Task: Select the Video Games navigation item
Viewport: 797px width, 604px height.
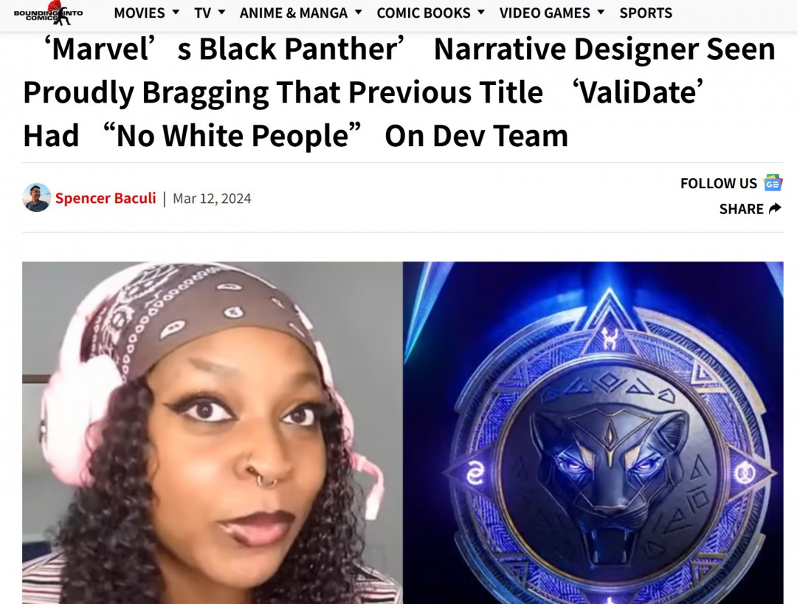Action: 545,13
